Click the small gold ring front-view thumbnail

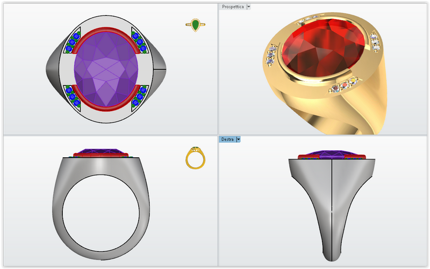[x=195, y=158]
